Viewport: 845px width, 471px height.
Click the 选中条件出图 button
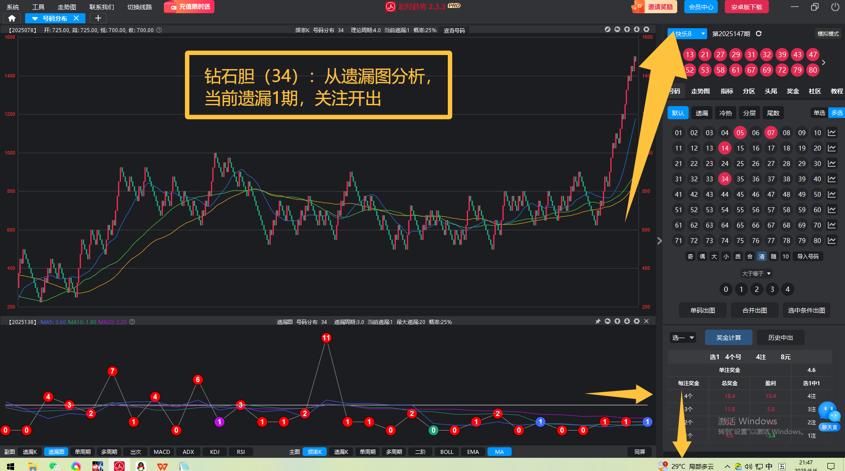[x=807, y=310]
